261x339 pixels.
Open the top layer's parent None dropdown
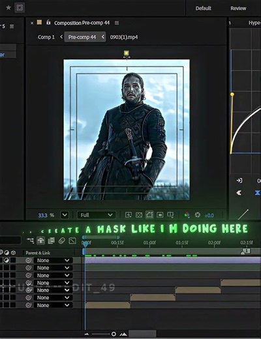tap(53, 260)
